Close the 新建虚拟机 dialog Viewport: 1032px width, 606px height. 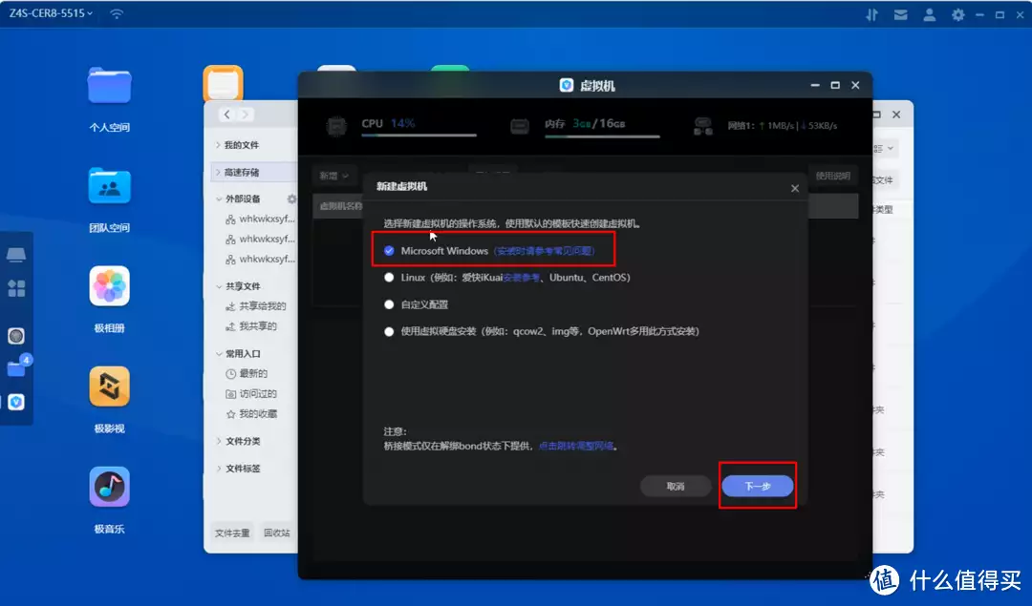point(795,189)
